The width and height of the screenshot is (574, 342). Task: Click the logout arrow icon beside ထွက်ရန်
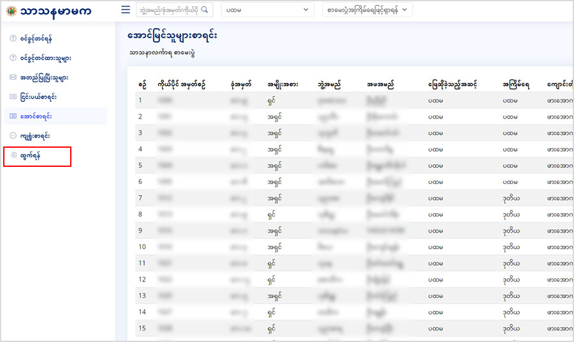pyautogui.click(x=13, y=155)
